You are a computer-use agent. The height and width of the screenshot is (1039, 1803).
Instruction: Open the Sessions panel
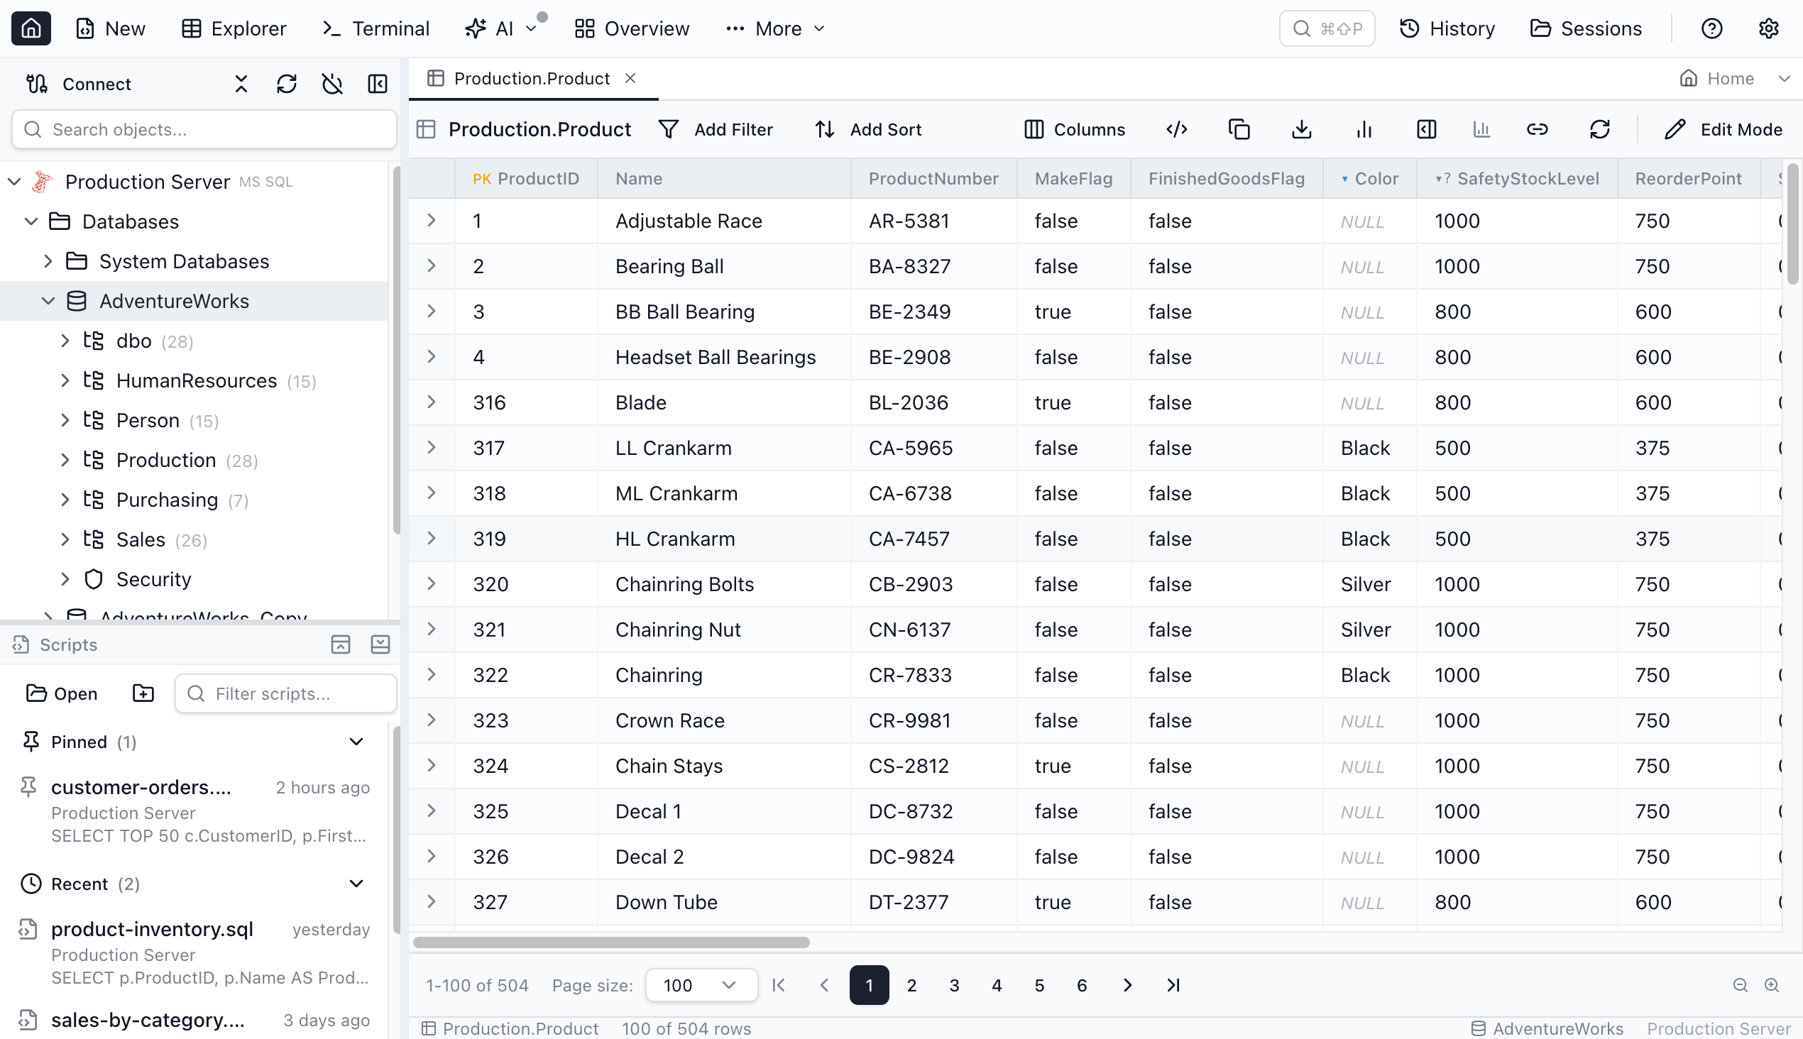pos(1586,28)
